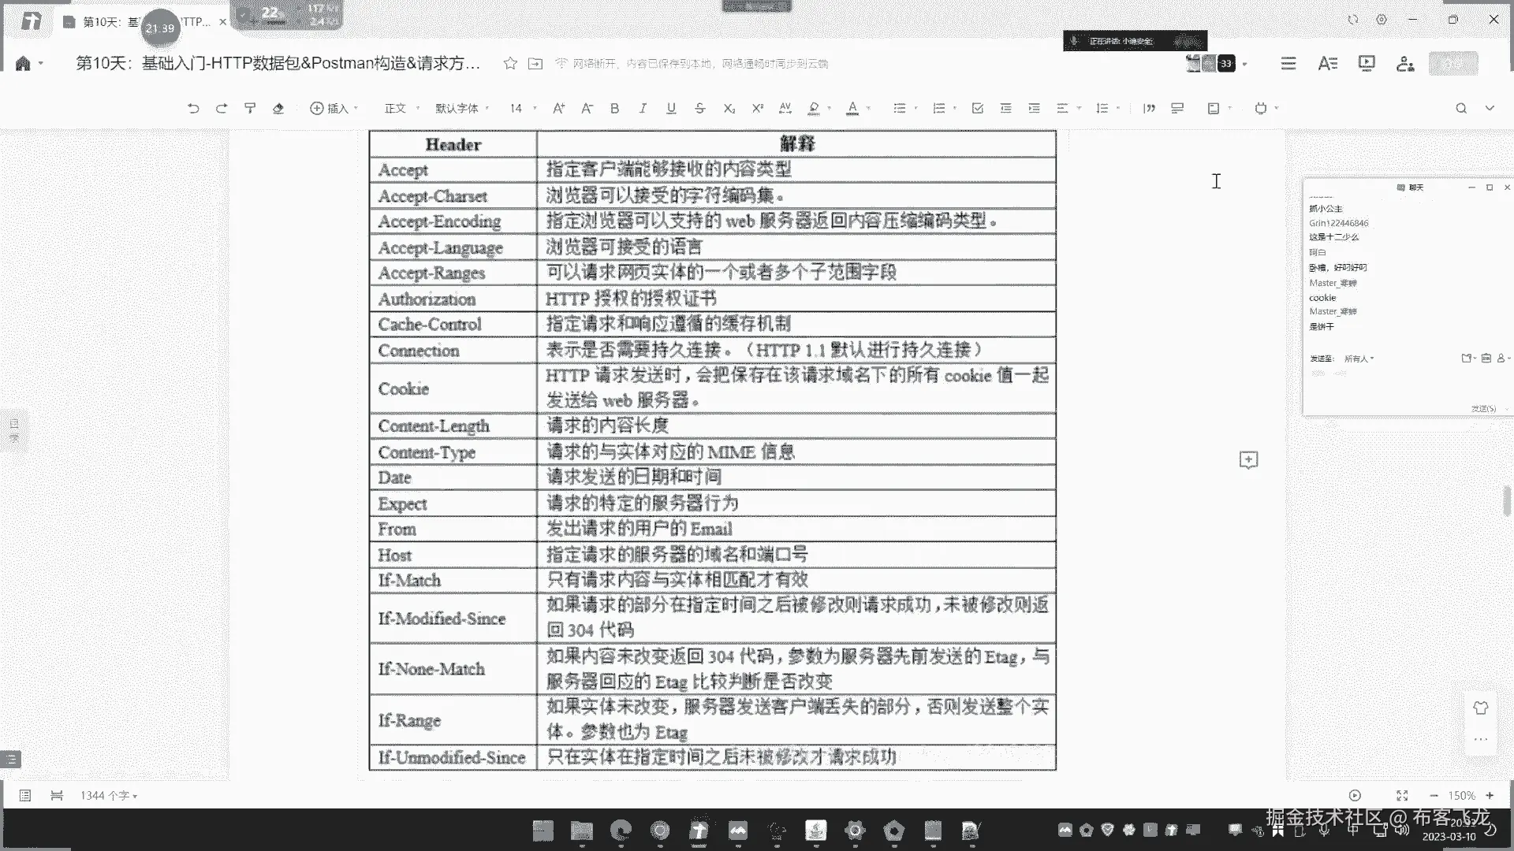
Task: Click the subscript X₂ icon
Action: click(729, 108)
